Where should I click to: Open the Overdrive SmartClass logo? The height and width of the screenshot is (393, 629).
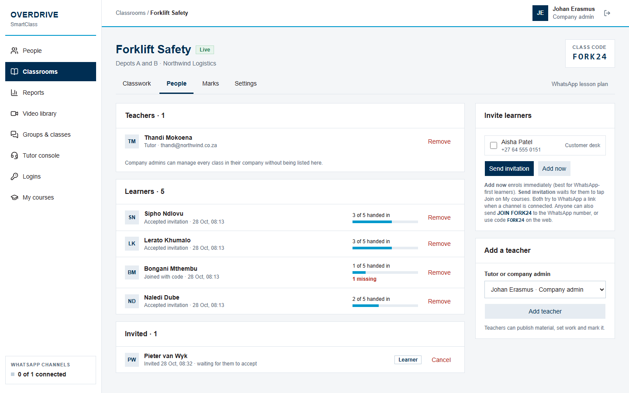[x=35, y=18]
